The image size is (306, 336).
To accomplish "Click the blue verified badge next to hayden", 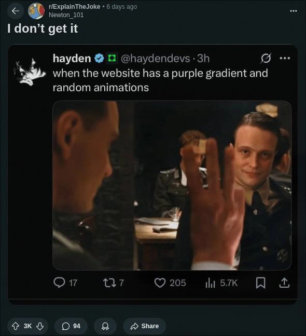I will pos(99,58).
